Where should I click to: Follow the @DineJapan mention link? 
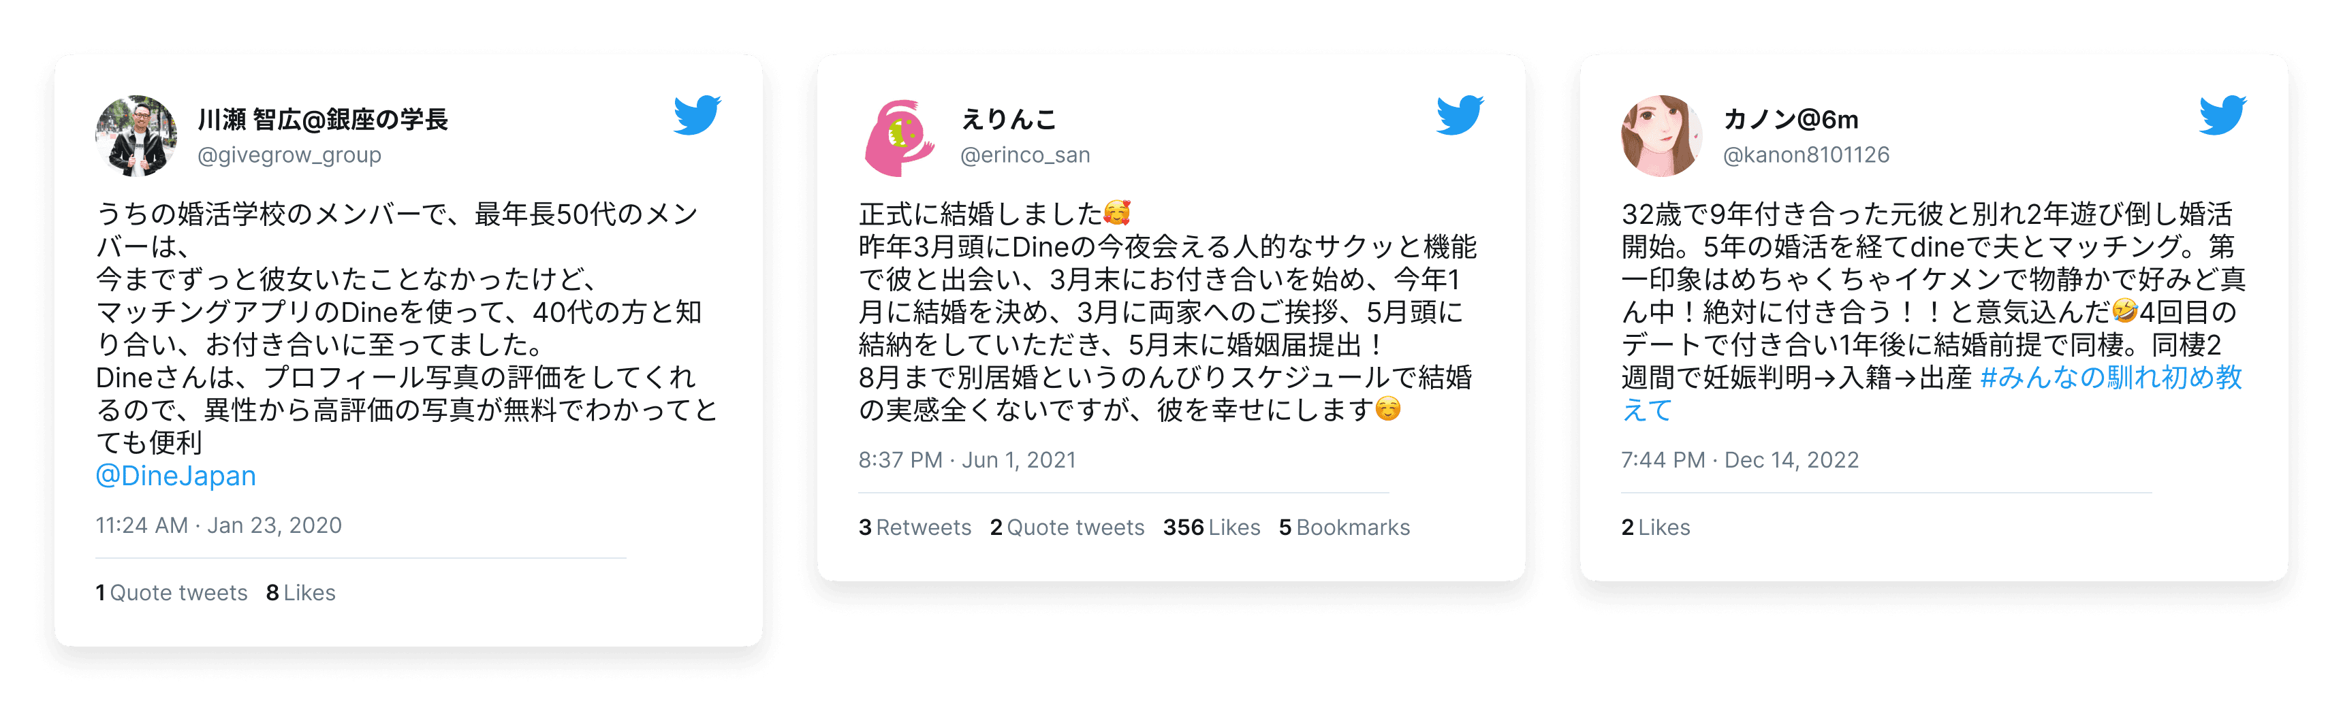tap(176, 476)
